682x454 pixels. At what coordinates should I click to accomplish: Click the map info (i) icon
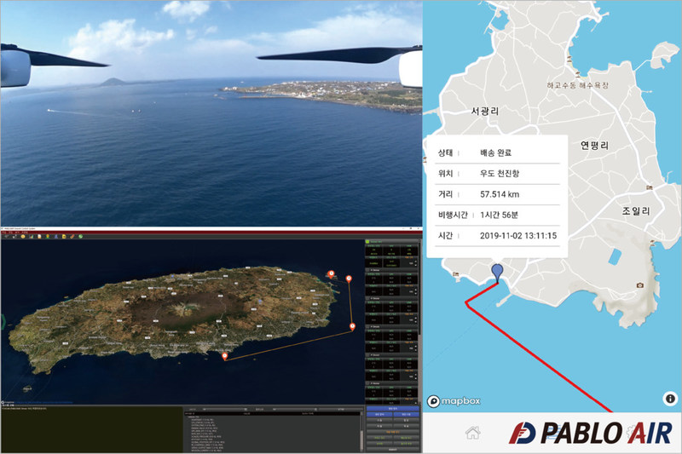point(670,399)
